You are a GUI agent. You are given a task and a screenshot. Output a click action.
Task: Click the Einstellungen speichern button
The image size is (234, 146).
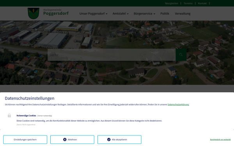(x=25, y=140)
